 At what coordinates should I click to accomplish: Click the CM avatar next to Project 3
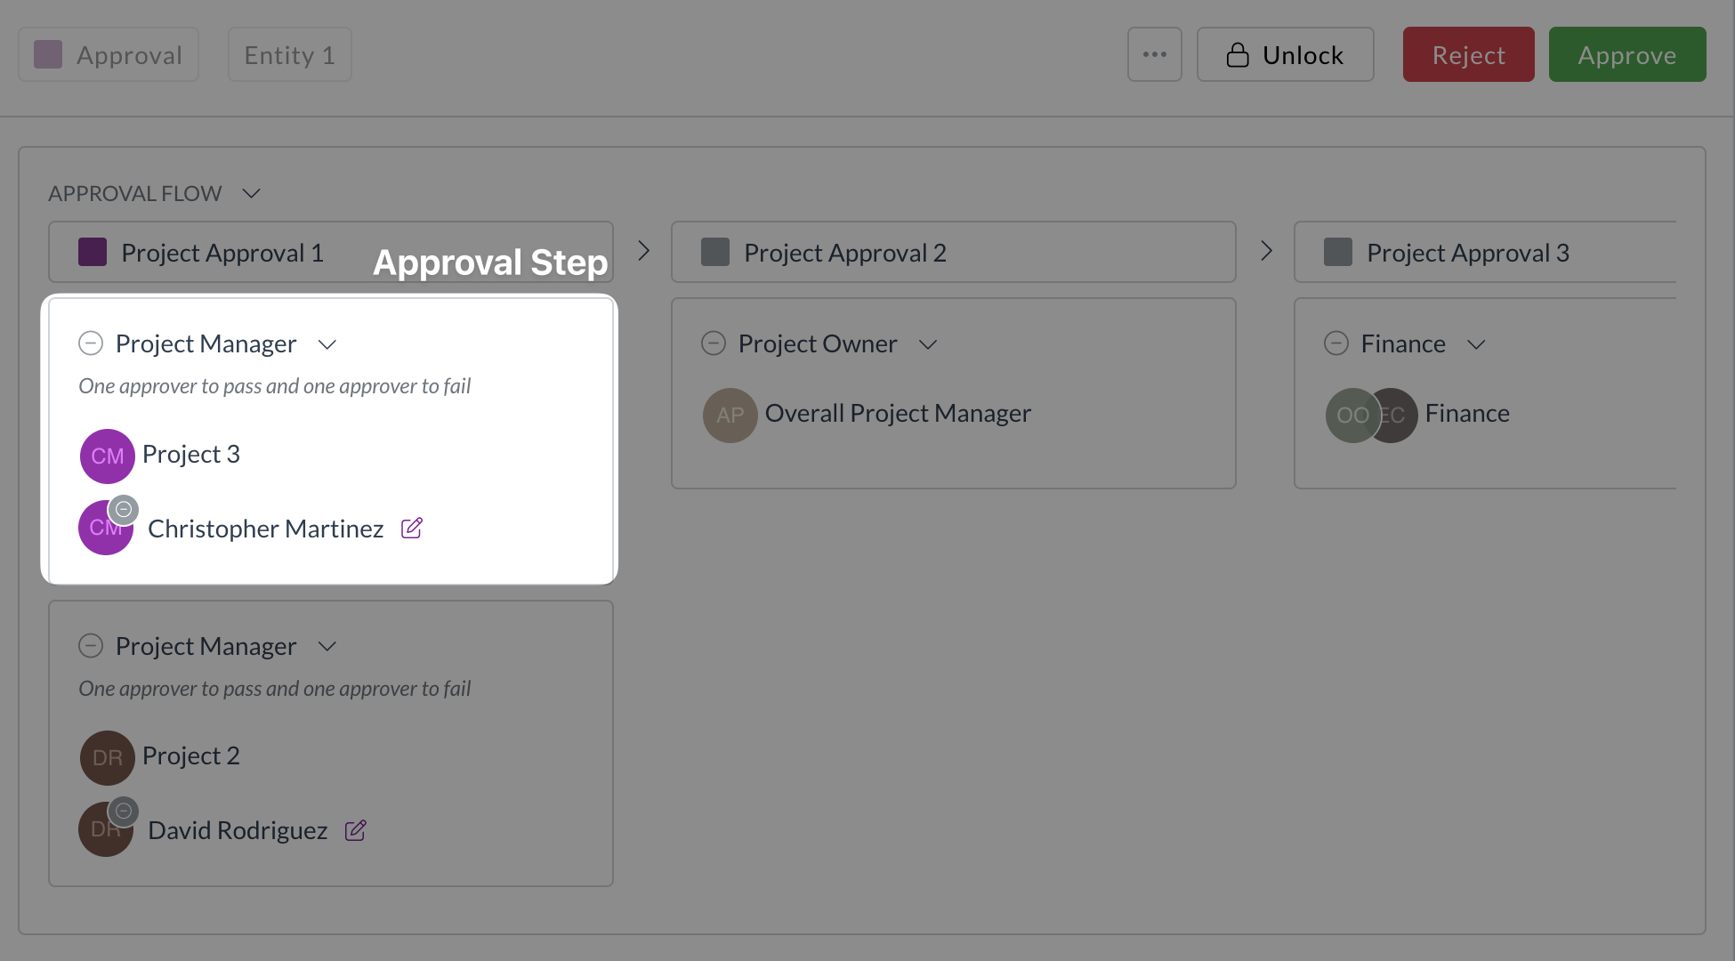coord(107,456)
